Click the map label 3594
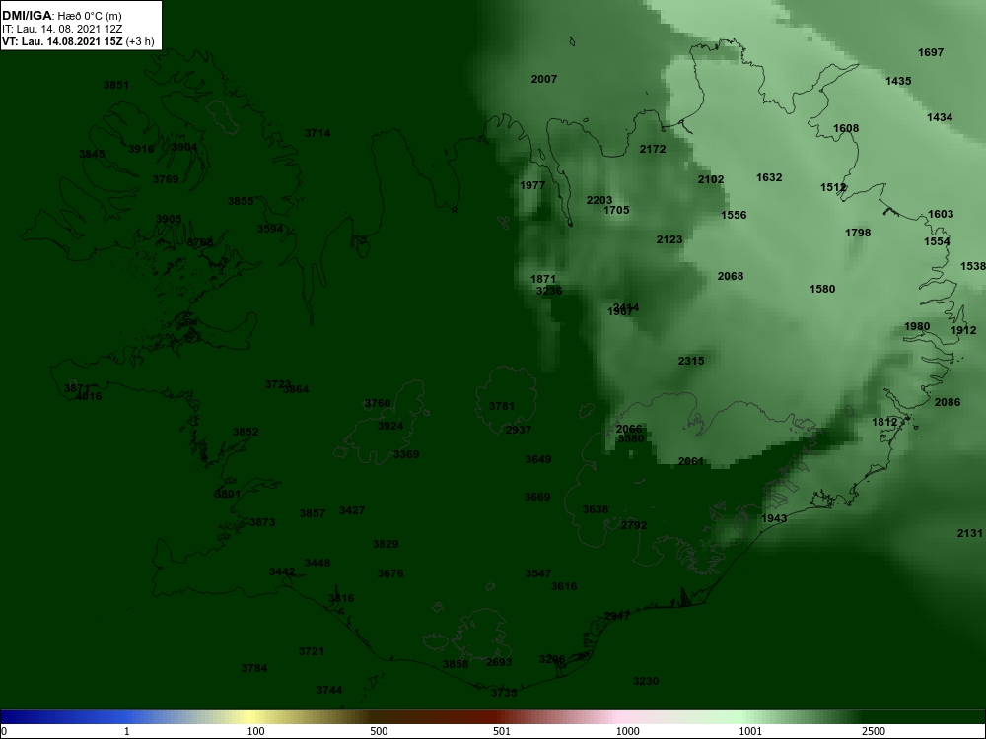Image resolution: width=986 pixels, height=739 pixels. pos(270,229)
